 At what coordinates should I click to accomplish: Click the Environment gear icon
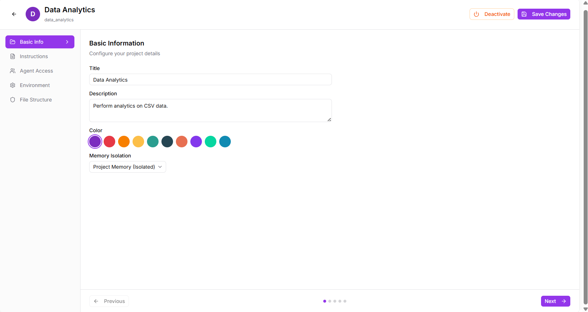click(13, 85)
